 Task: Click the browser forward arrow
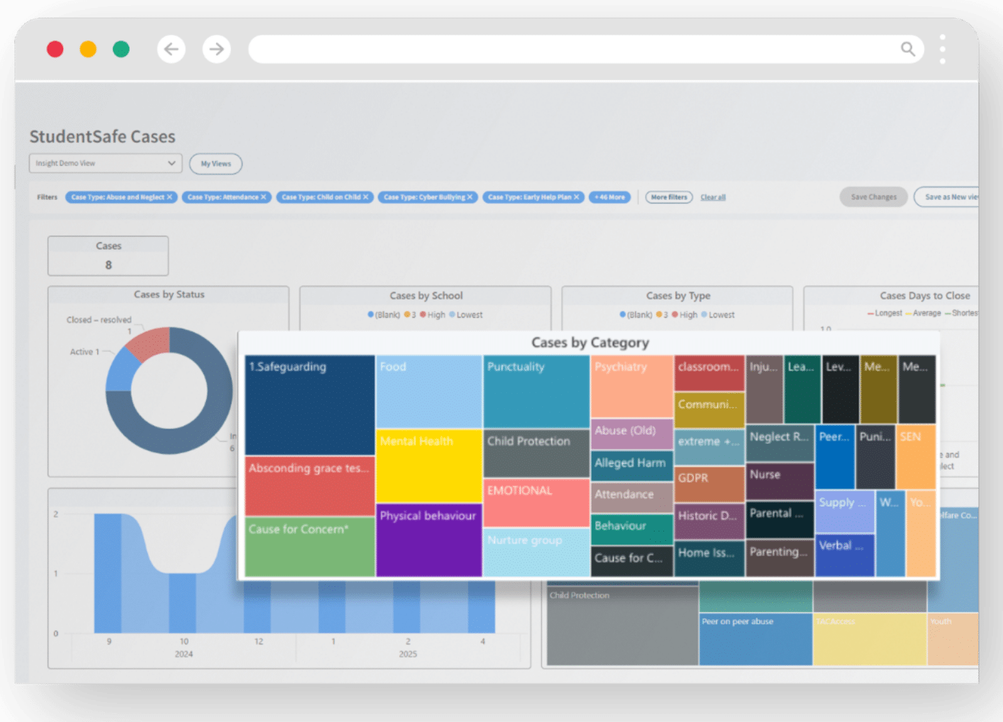point(217,49)
